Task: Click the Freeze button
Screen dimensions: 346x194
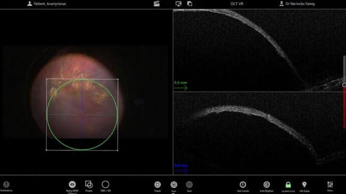Action: point(158,184)
